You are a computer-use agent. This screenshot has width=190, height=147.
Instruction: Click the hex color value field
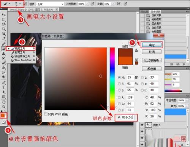coord(127,117)
